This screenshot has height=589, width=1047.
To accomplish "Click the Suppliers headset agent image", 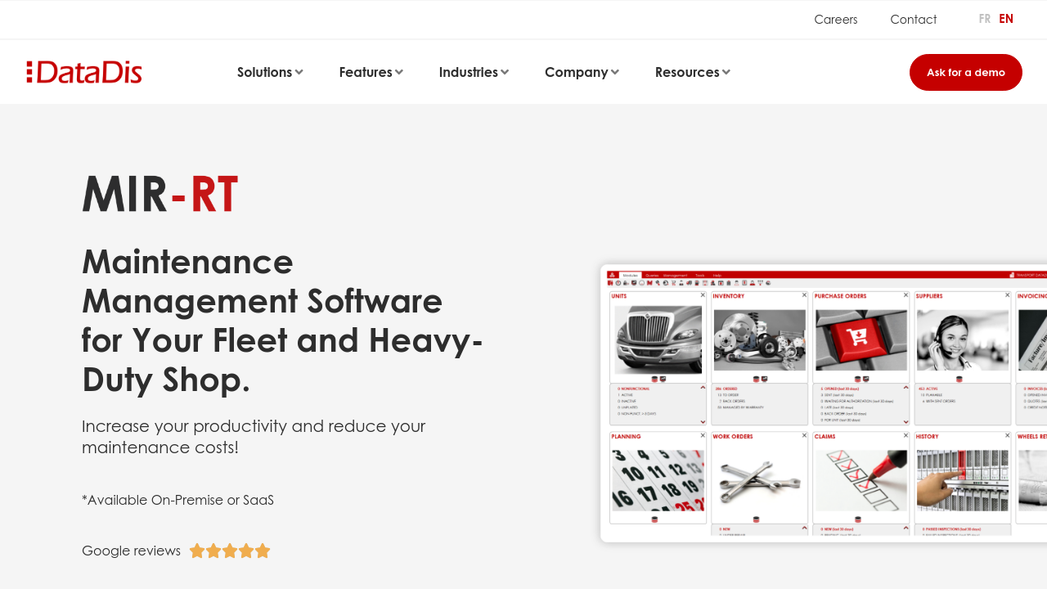I will pos(962,339).
